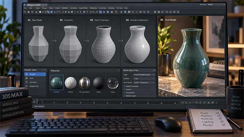This screenshot has width=244, height=137.
Task: Click the key icon left of timeline
Action: (34, 102)
